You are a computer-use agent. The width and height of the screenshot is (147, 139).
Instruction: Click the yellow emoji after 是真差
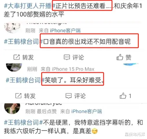95,131
